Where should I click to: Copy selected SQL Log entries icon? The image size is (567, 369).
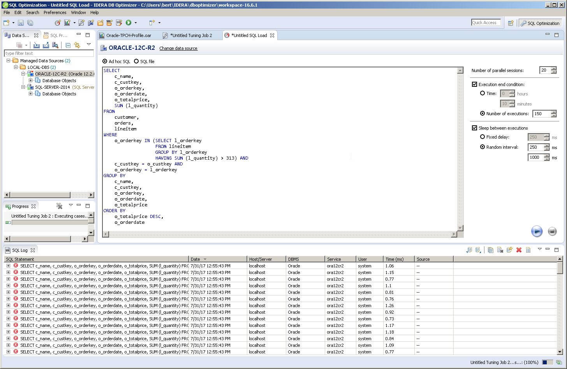click(x=491, y=250)
